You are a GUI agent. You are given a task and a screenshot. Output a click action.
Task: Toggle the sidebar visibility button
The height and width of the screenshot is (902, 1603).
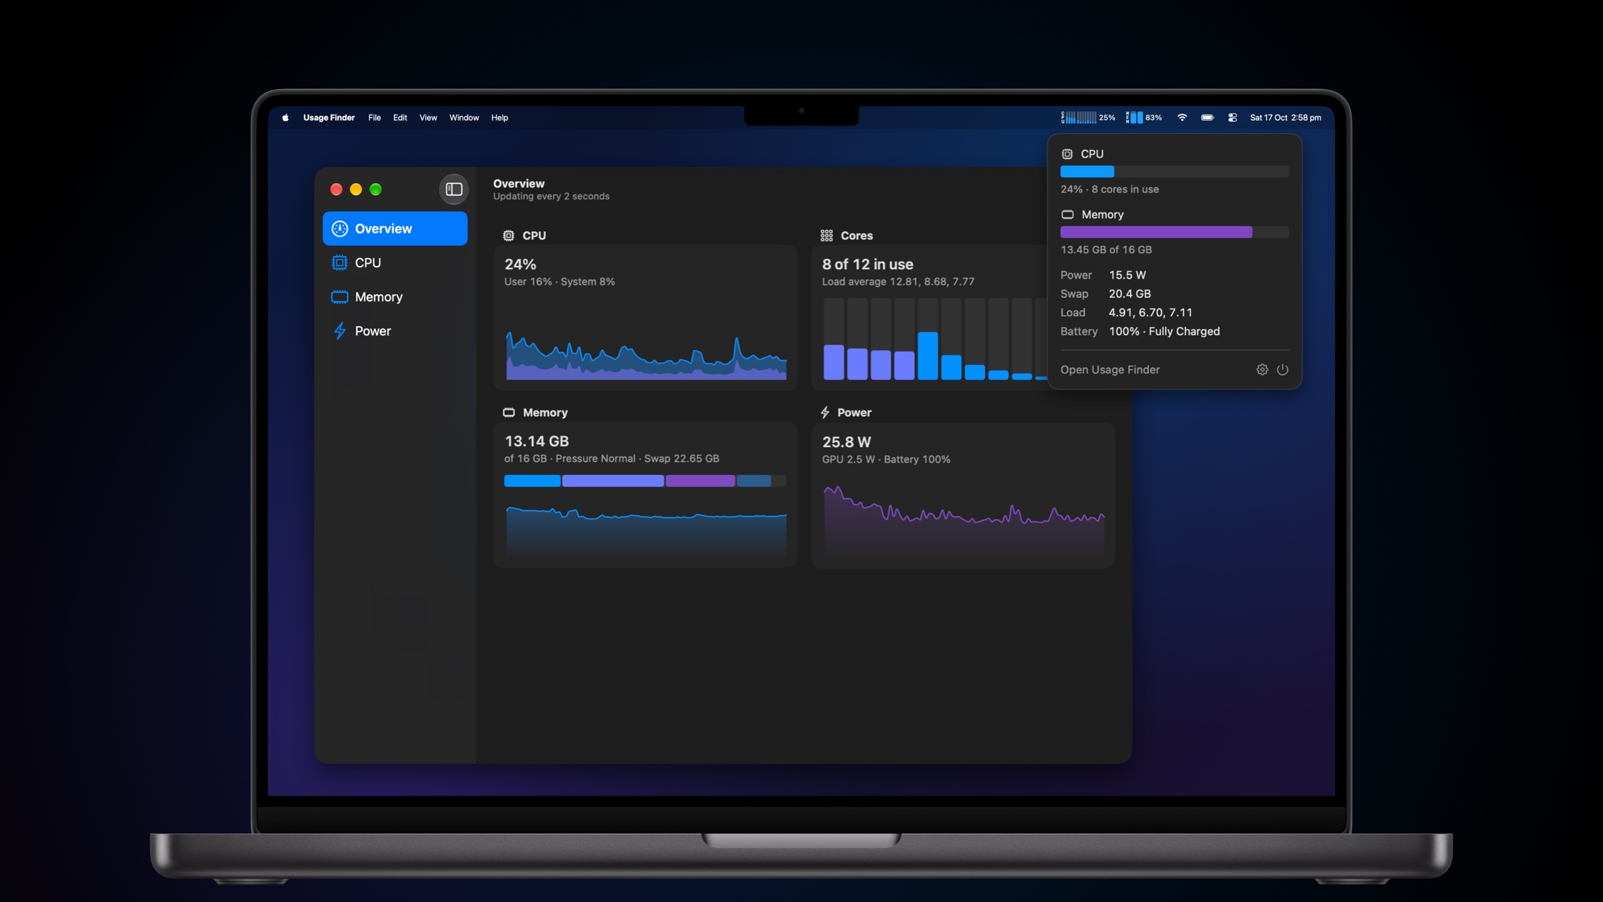[x=454, y=189]
